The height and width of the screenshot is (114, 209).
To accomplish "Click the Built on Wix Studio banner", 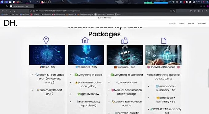I will (104, 18).
